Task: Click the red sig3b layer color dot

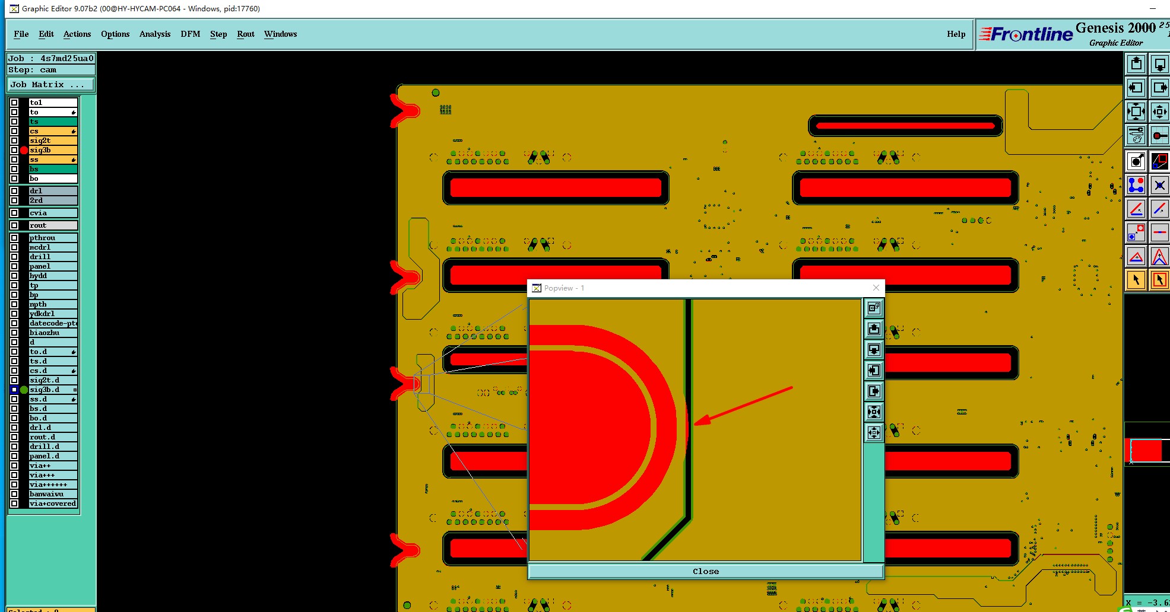Action: 24,150
